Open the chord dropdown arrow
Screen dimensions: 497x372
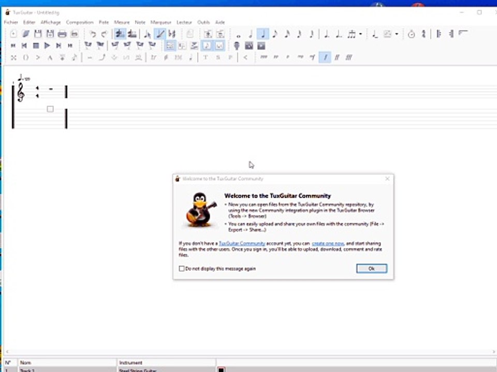pyautogui.click(x=397, y=34)
